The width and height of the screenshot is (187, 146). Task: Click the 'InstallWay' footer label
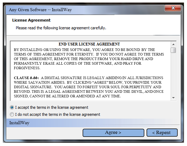tap(19, 123)
